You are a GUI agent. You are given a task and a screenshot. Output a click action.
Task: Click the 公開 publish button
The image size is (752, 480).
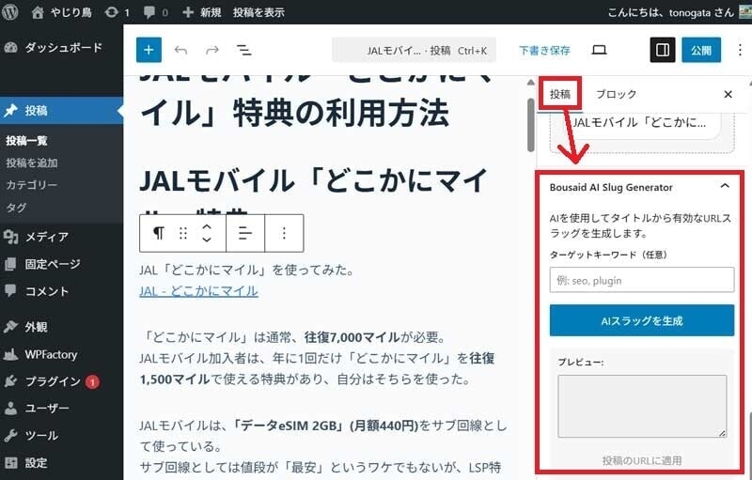coord(701,50)
